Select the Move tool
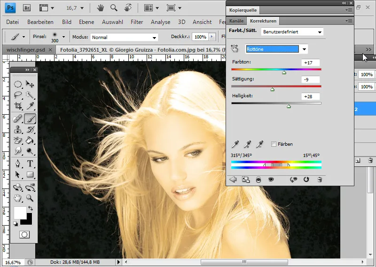376x267 pixels. pos(30,84)
